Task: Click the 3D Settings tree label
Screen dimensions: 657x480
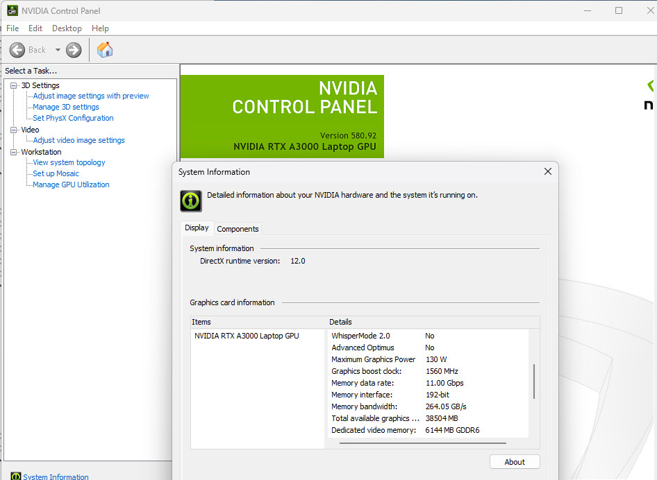Action: pos(40,85)
